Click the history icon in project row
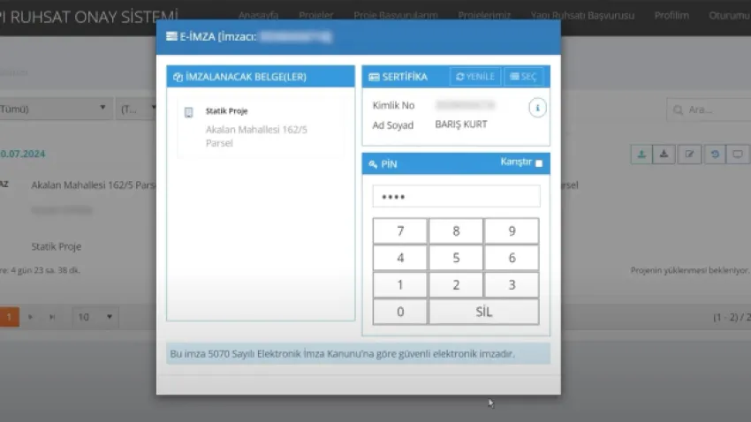Image resolution: width=751 pixels, height=422 pixels. (714, 154)
